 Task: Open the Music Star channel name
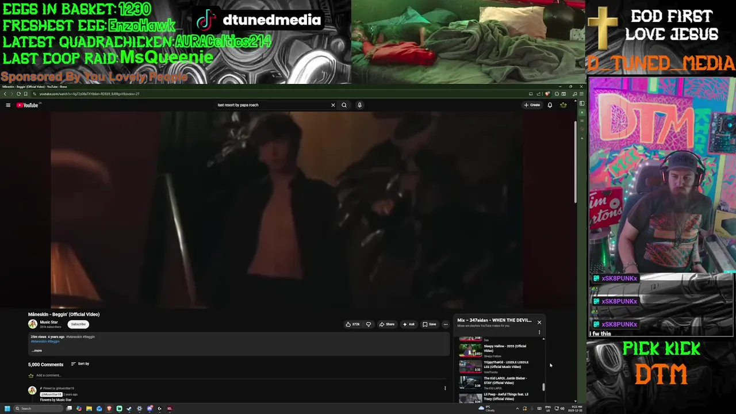pyautogui.click(x=49, y=322)
